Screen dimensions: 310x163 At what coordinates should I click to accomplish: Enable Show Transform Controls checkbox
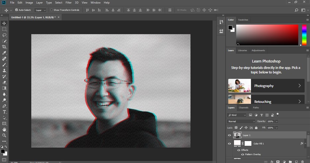coord(51,10)
